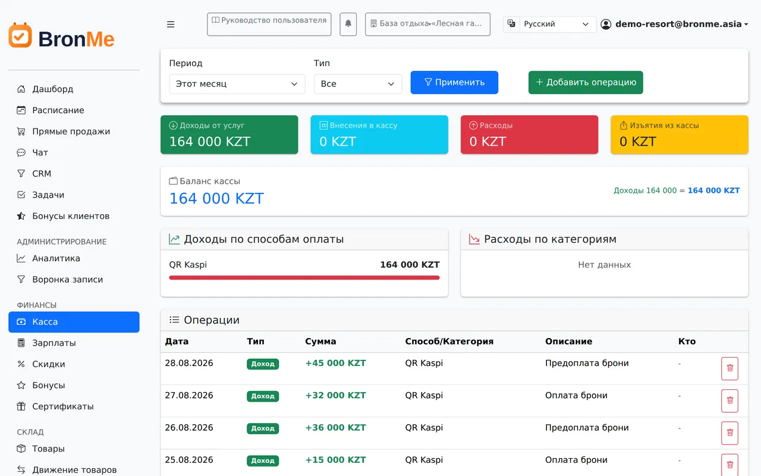
Task: Toggle the hamburger sidebar menu
Action: (171, 24)
